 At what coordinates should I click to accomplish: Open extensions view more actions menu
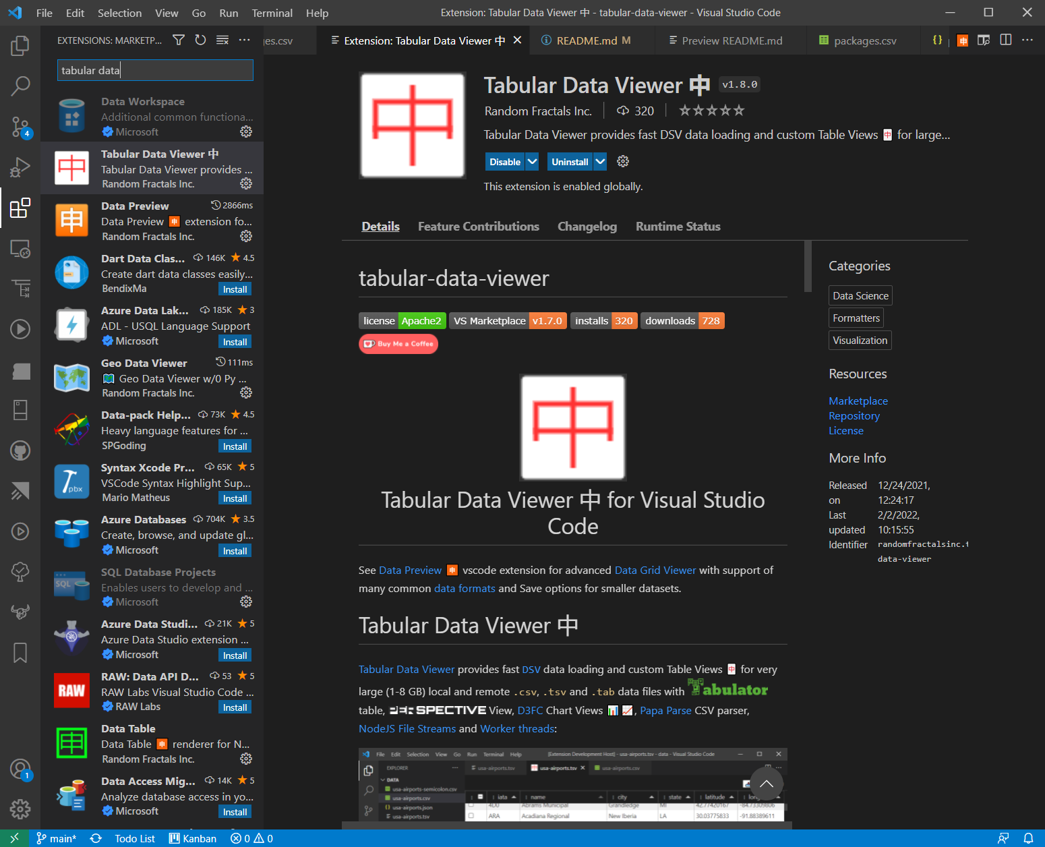pyautogui.click(x=244, y=40)
